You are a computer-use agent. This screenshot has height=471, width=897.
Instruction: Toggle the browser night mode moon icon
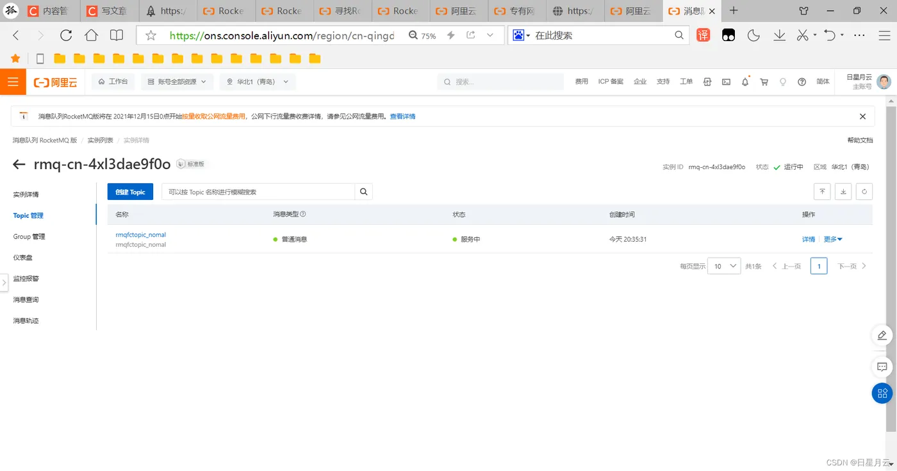pos(753,36)
